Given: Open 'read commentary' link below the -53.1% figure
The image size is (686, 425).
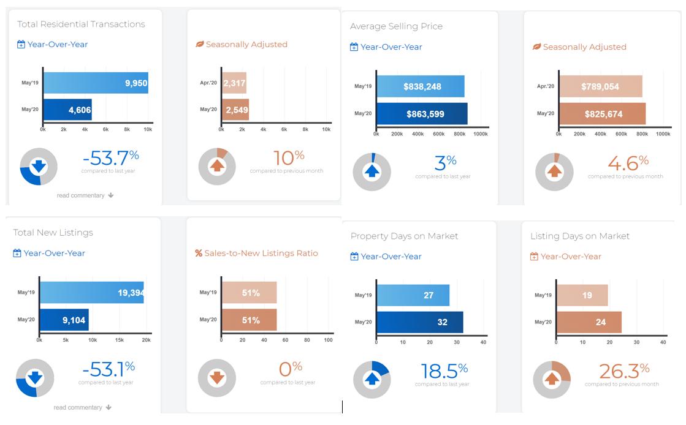Looking at the screenshot, I should pyautogui.click(x=77, y=407).
